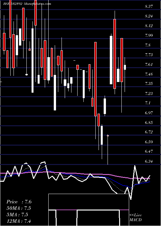The height and width of the screenshot is (226, 161).
Task: Click the 6.34 price axis label
Action: coord(149,161)
